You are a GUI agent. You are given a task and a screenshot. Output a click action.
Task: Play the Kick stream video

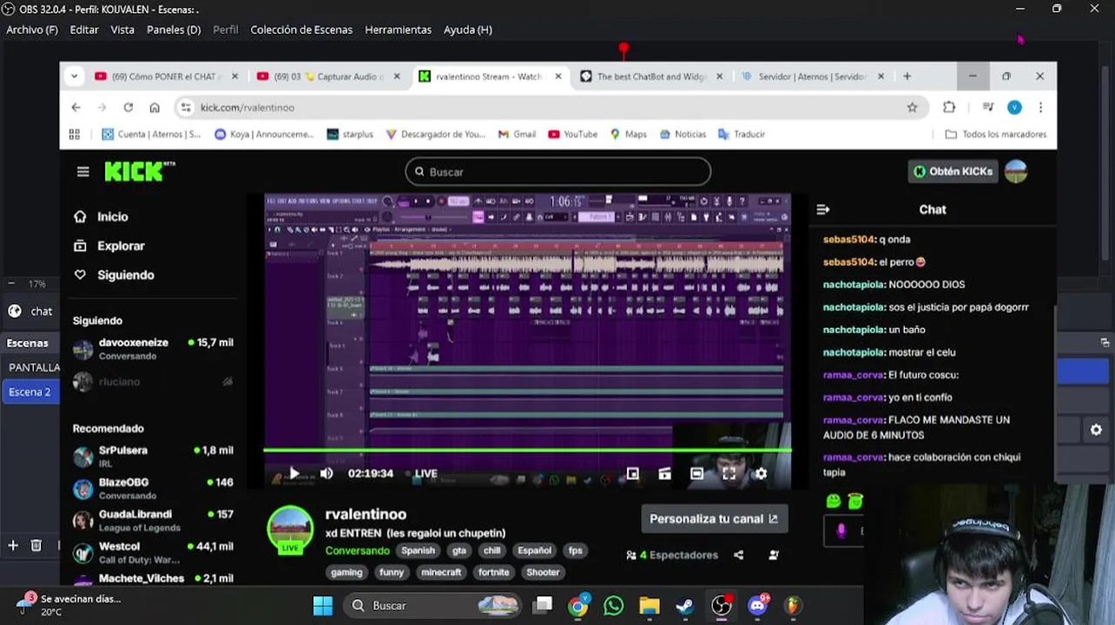294,473
